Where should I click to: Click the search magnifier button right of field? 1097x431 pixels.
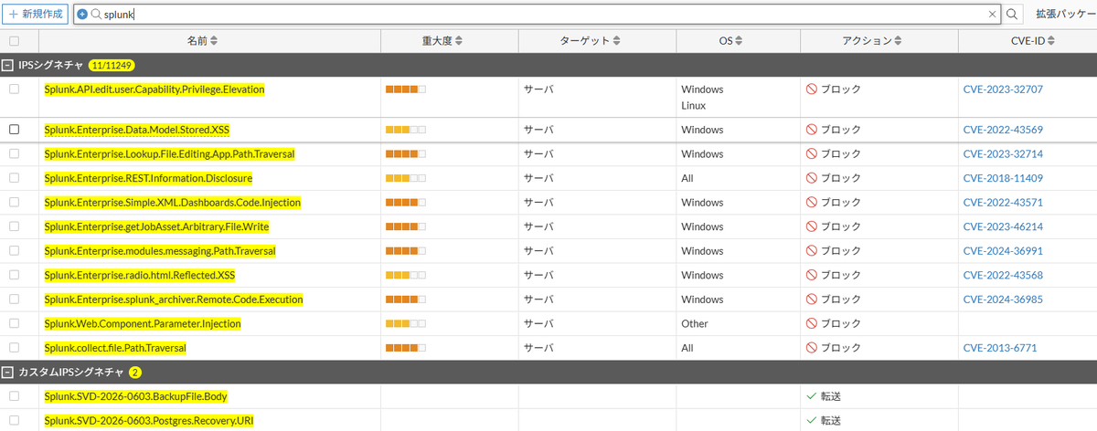pyautogui.click(x=1012, y=15)
